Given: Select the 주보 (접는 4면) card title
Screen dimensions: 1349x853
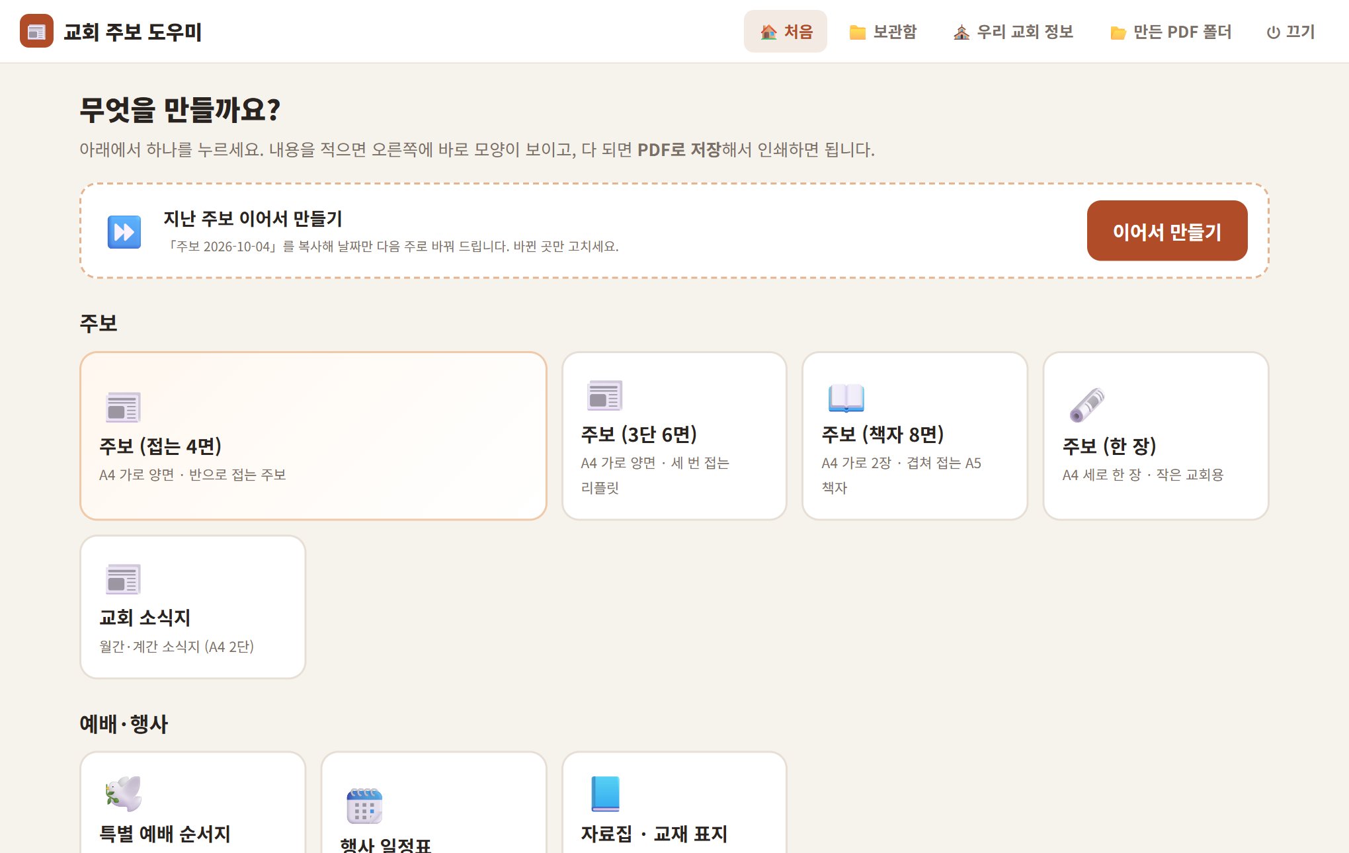Looking at the screenshot, I should (160, 446).
